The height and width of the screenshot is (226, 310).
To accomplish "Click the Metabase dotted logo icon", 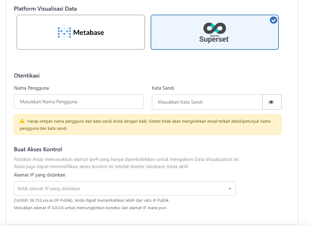I will pos(64,32).
